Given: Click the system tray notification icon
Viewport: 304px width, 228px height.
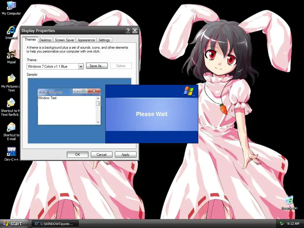Looking at the screenshot, I should pos(282,224).
